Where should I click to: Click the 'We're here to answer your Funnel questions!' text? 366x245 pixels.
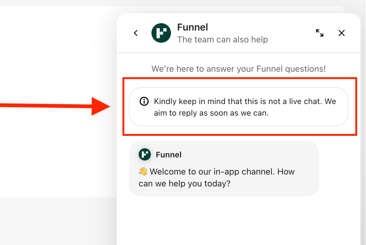pos(239,69)
